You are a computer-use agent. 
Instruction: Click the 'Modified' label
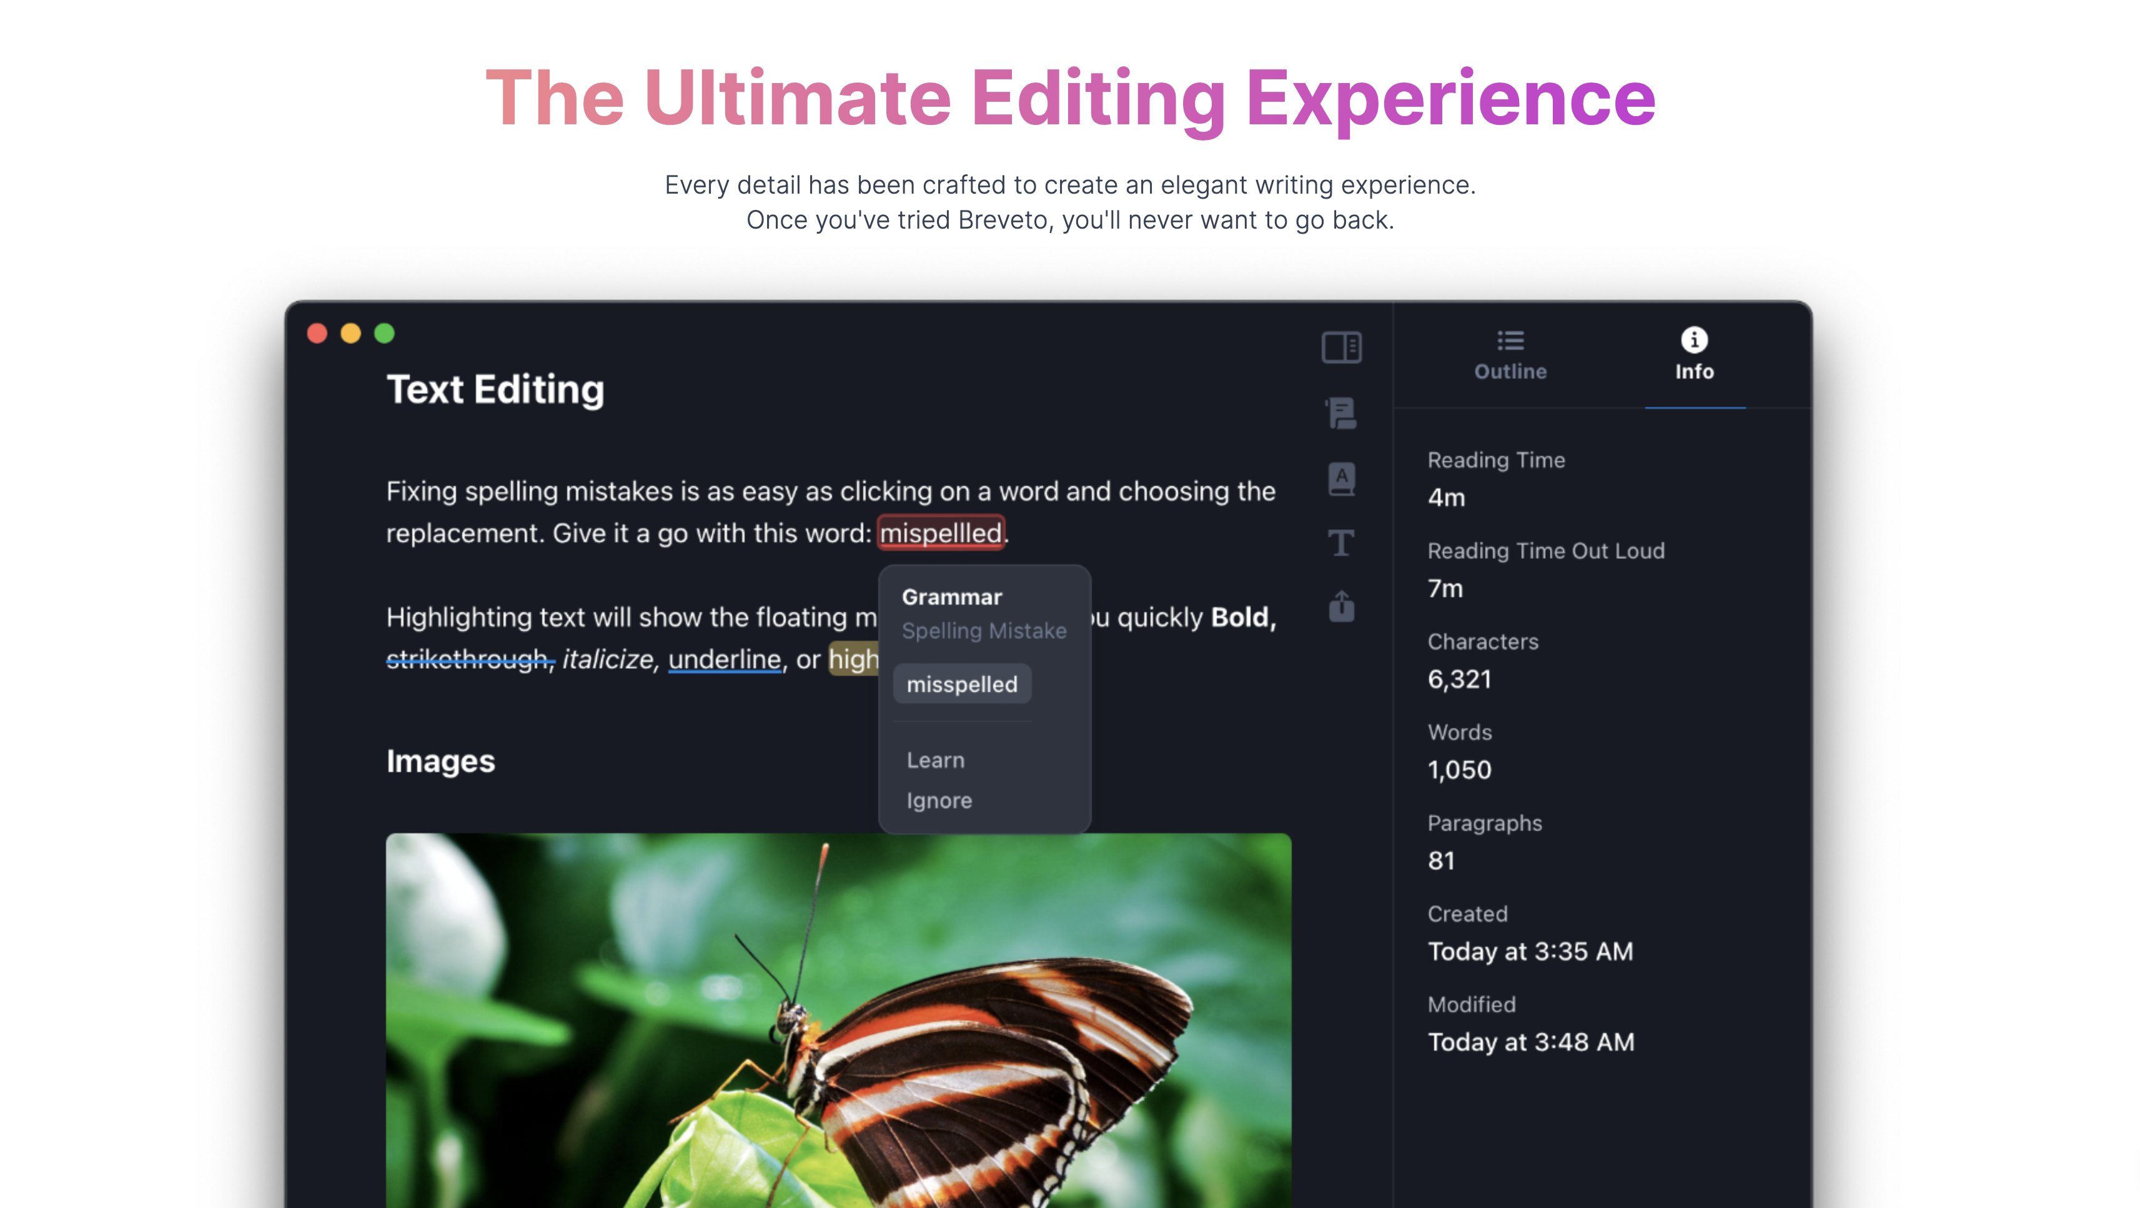1471,1004
